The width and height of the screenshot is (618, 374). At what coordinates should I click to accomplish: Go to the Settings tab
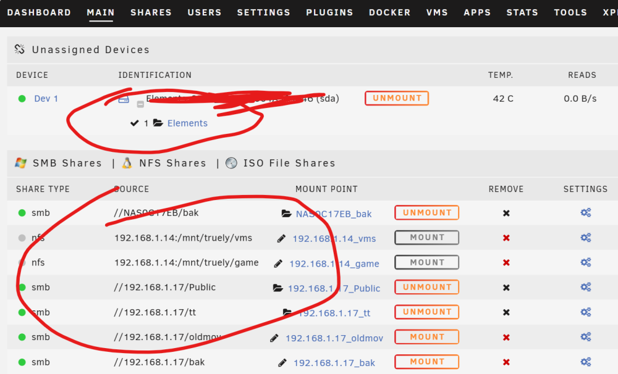click(263, 12)
